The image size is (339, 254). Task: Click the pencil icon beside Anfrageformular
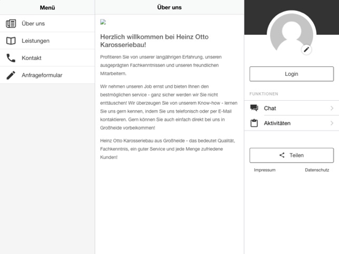point(11,75)
